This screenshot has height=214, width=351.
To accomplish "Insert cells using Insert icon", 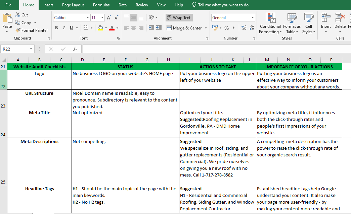I will point(326,18).
